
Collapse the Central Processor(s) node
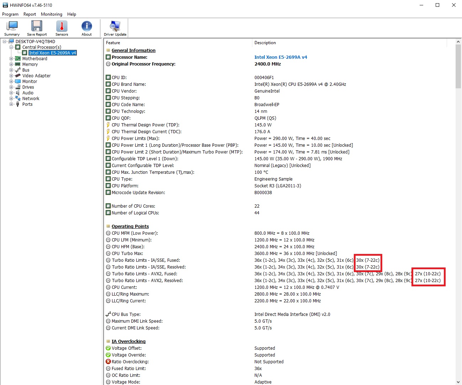(11, 47)
